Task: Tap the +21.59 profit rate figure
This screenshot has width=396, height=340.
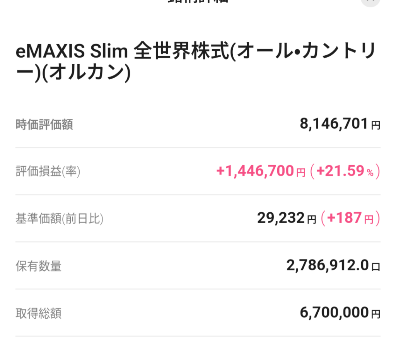Action: point(340,171)
